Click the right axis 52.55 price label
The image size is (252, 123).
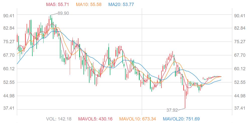(x=239, y=82)
